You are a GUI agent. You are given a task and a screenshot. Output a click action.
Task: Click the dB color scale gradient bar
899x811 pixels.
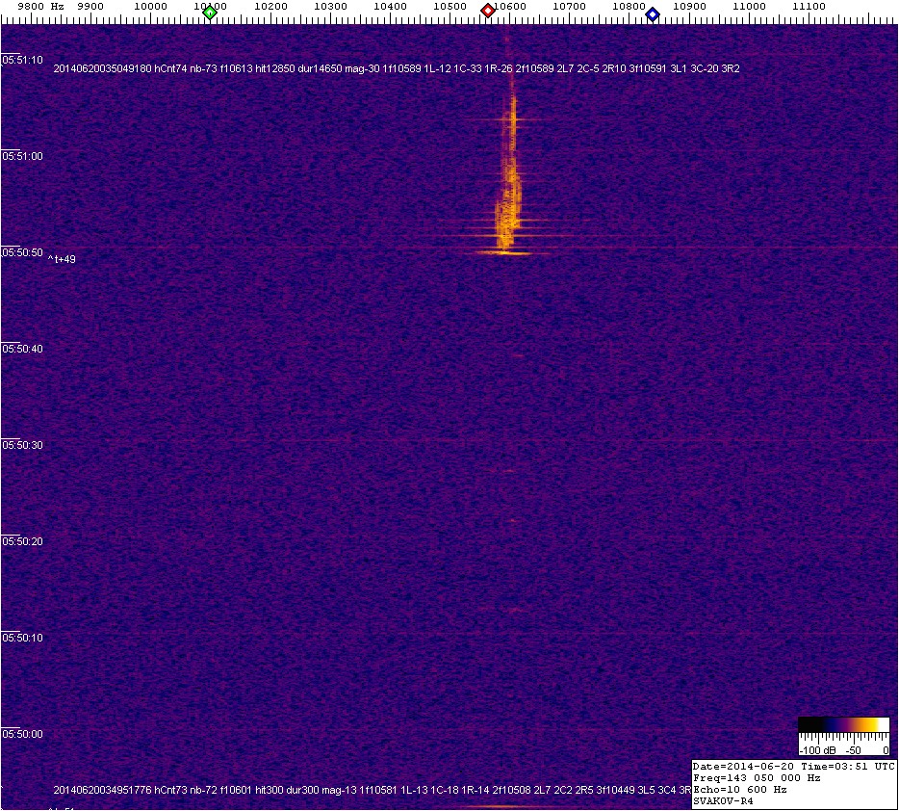pos(843,725)
